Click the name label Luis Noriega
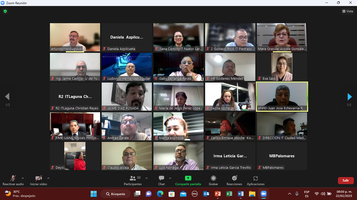Image resolution: width=357 pixels, height=200 pixels. [169, 168]
